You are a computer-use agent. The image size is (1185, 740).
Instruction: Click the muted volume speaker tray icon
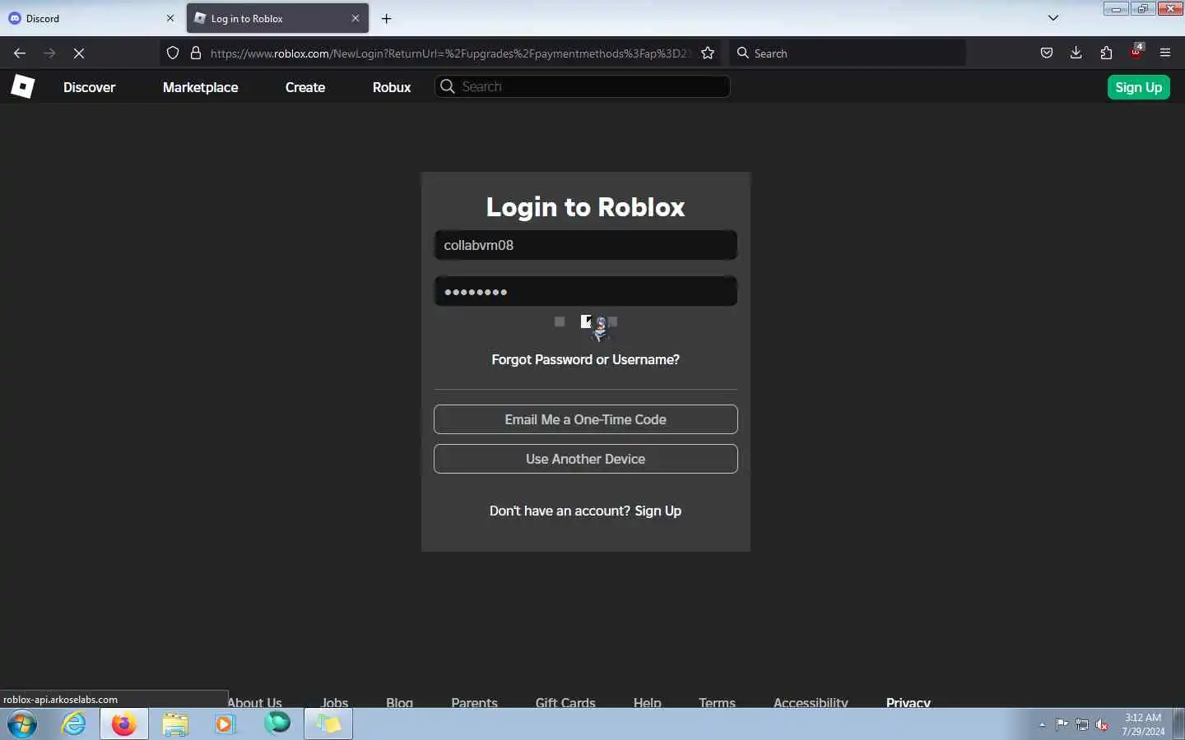1102,724
